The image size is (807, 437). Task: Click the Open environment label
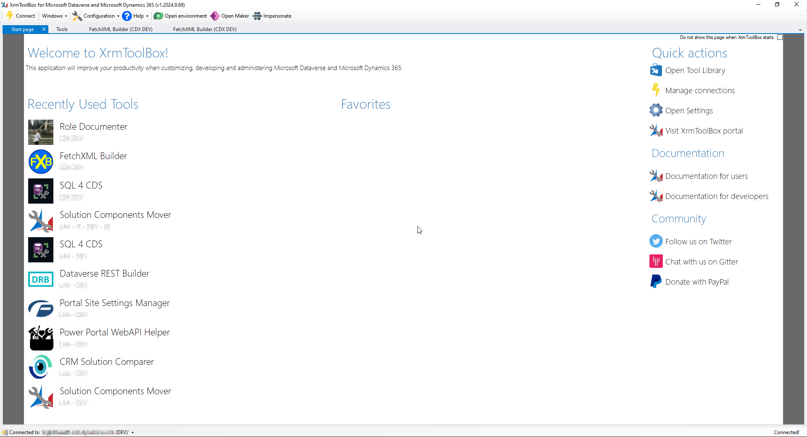pos(186,16)
